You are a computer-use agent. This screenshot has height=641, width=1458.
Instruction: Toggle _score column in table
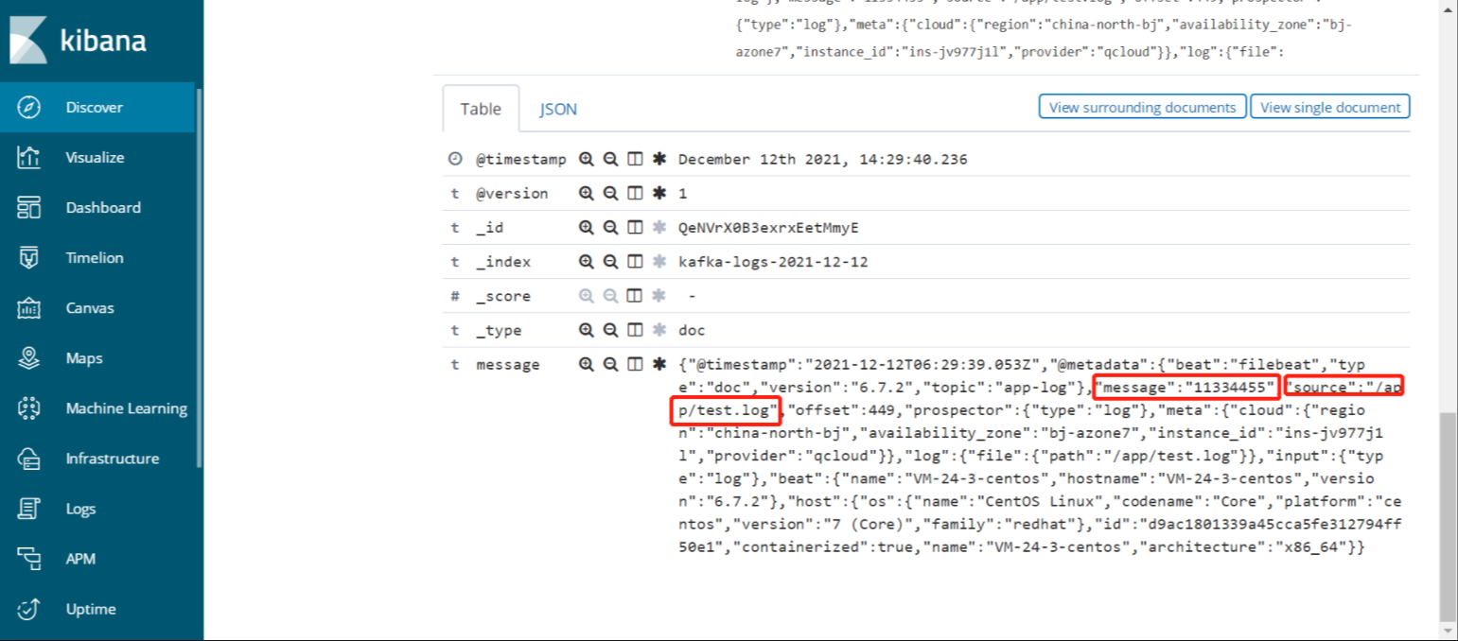[635, 296]
